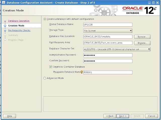Click the Pluggable Database Name field
This screenshot has width=161, height=120.
(108, 72)
